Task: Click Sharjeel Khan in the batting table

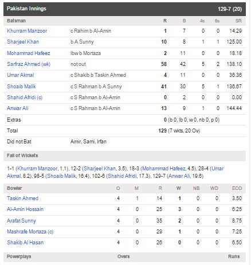Action: pos(23,42)
